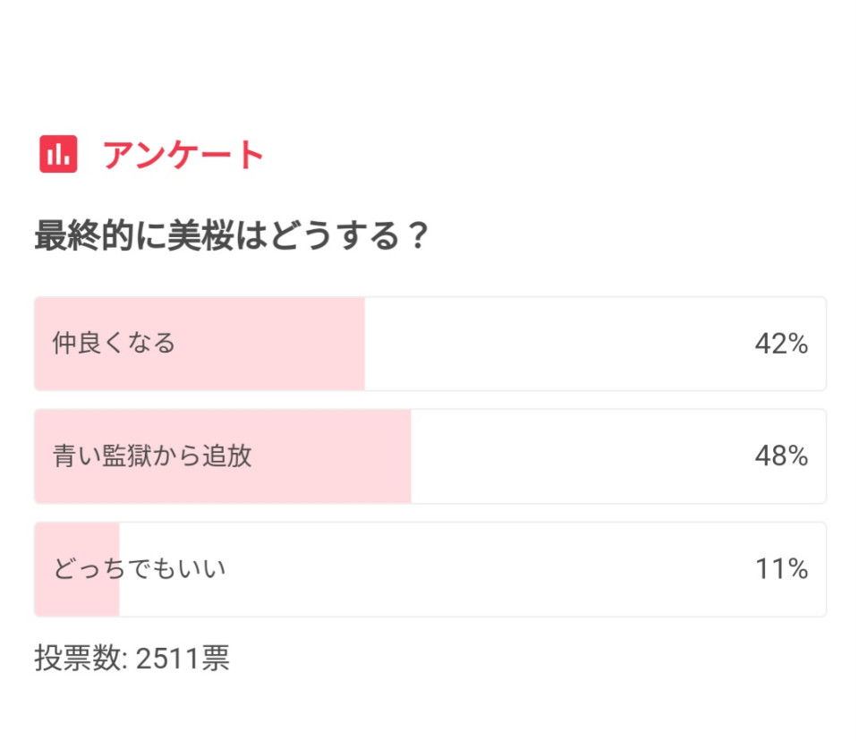Click the 仲良くなる option label text
The width and height of the screenshot is (859, 741).
(x=114, y=344)
